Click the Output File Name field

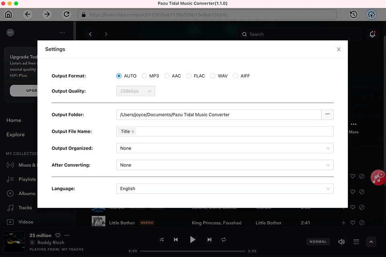coord(225,131)
